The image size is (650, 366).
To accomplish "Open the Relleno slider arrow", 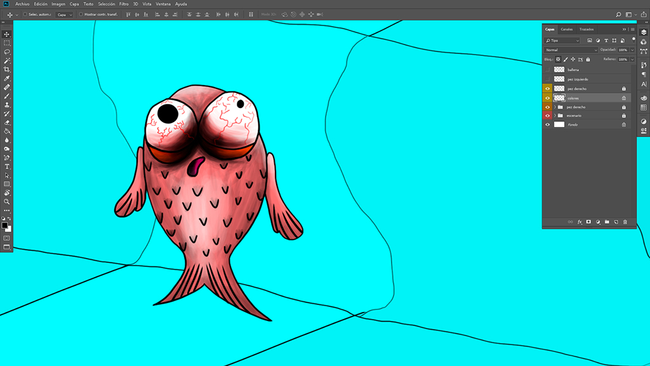I will click(x=633, y=59).
